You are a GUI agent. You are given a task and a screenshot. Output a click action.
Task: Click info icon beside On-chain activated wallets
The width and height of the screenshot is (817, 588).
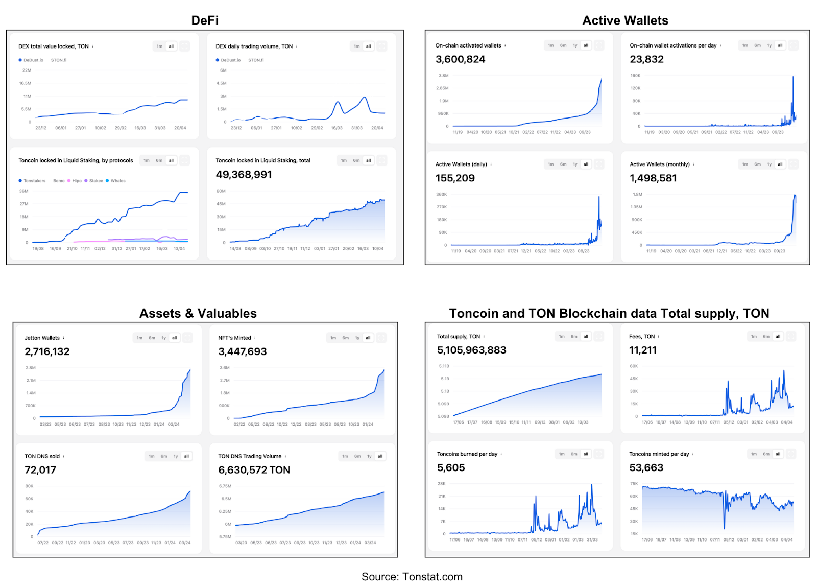[505, 45]
